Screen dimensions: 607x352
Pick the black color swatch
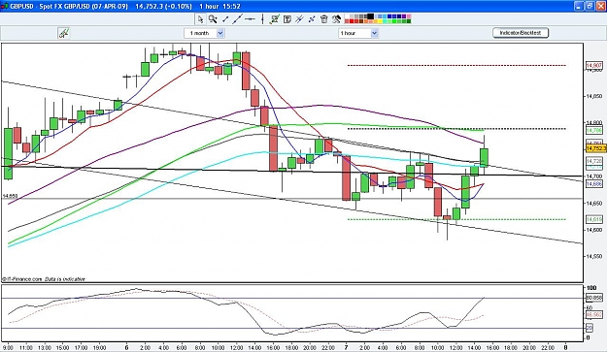370,16
